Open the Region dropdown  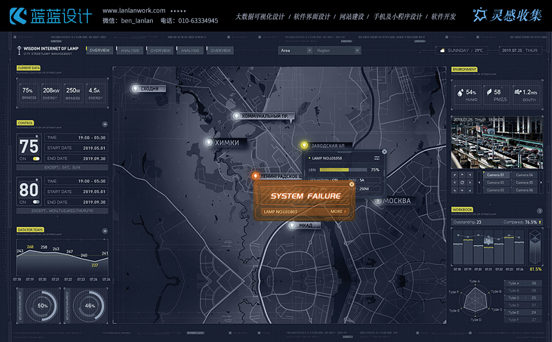click(338, 51)
